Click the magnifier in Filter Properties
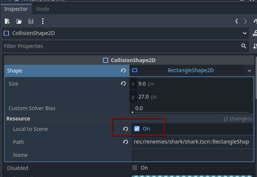Screen dimensions: 257x177 [244, 46]
